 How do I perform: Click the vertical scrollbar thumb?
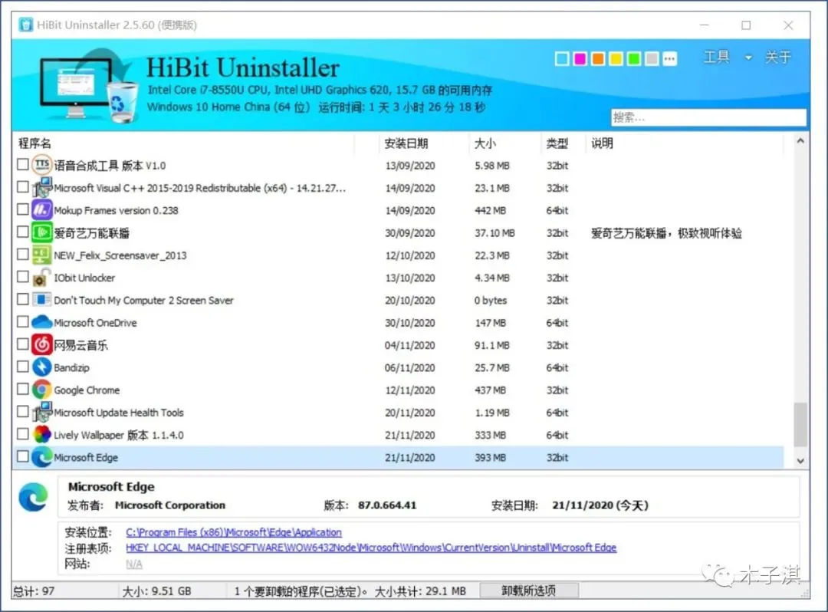tap(800, 425)
